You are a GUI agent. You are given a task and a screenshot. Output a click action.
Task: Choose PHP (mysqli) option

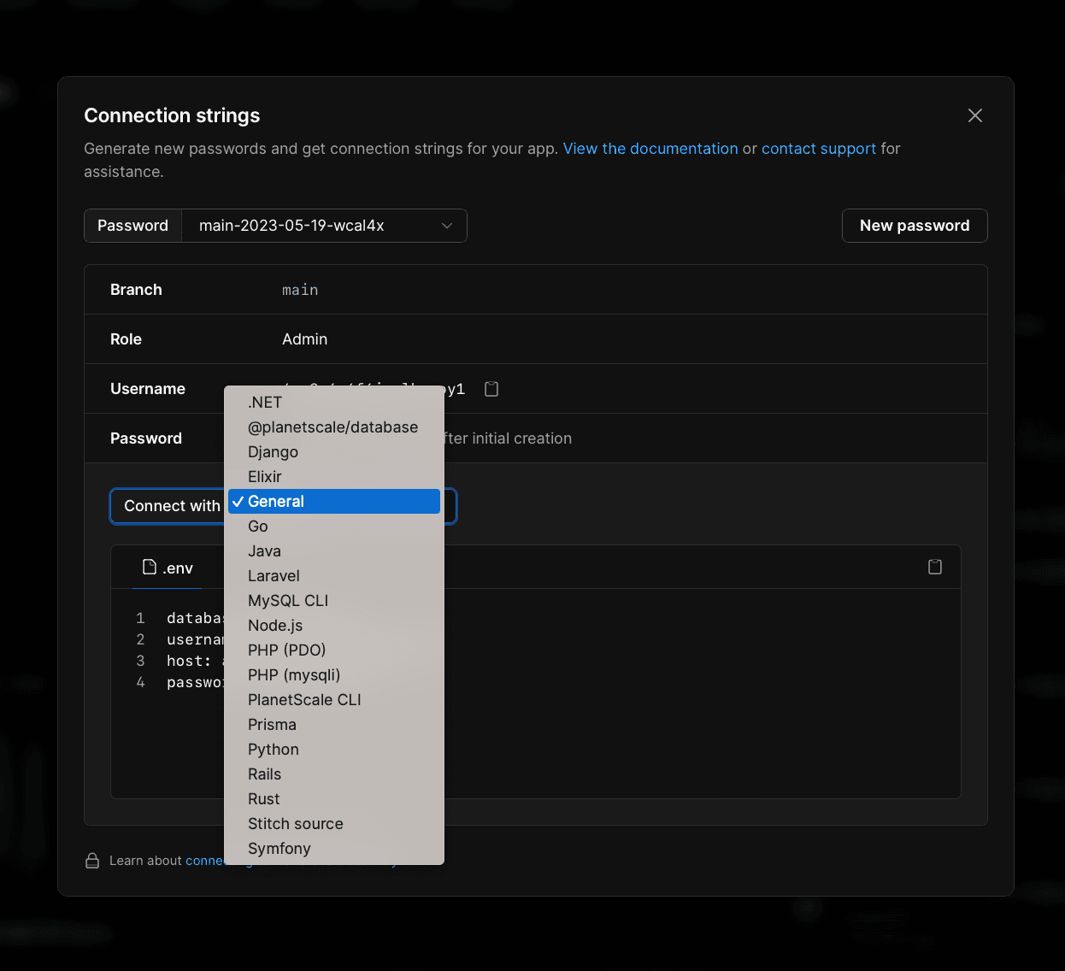(334, 675)
